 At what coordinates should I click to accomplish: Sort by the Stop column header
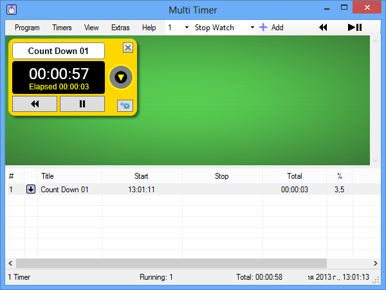tap(222, 176)
